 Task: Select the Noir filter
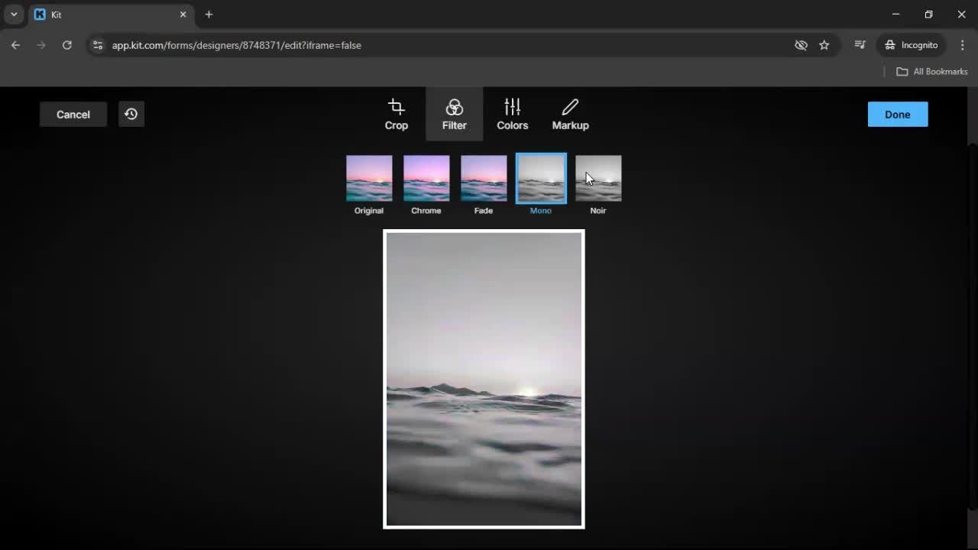coord(597,177)
